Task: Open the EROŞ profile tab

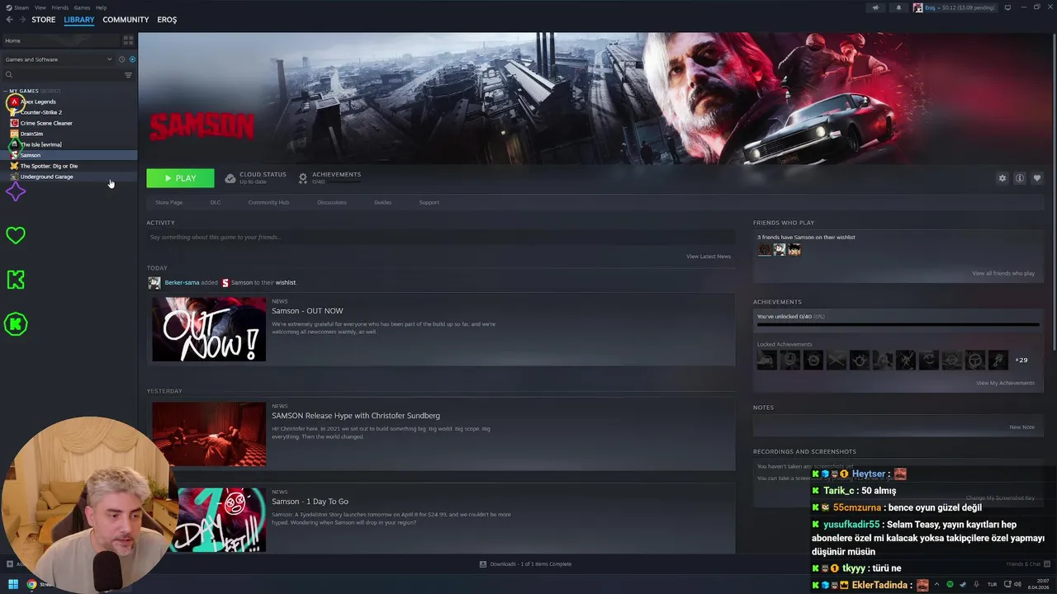Action: (x=167, y=20)
